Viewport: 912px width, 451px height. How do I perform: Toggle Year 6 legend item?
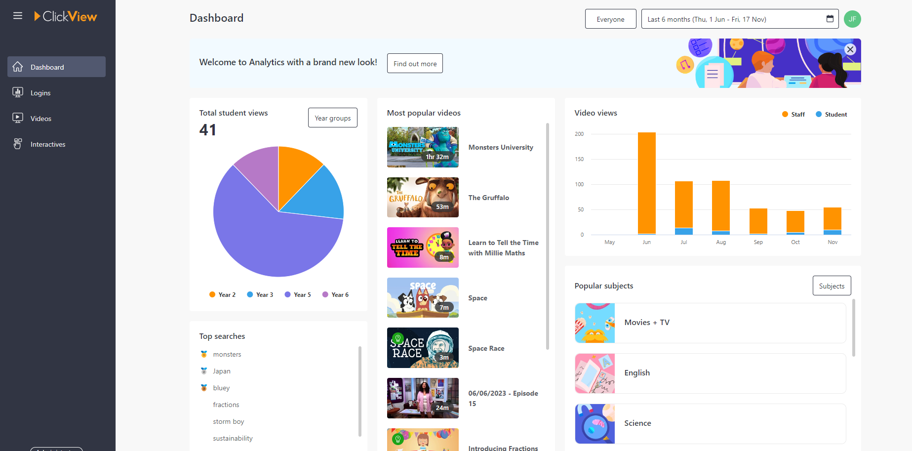[335, 294]
